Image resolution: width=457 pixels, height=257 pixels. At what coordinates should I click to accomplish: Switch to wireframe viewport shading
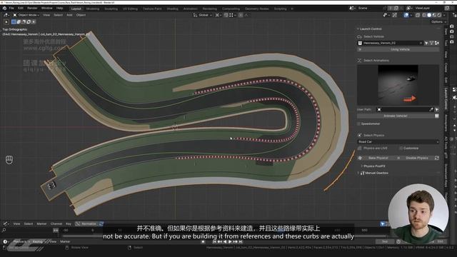tap(424, 15)
